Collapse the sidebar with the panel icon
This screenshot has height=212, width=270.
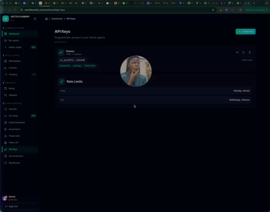pyautogui.click(x=35, y=19)
